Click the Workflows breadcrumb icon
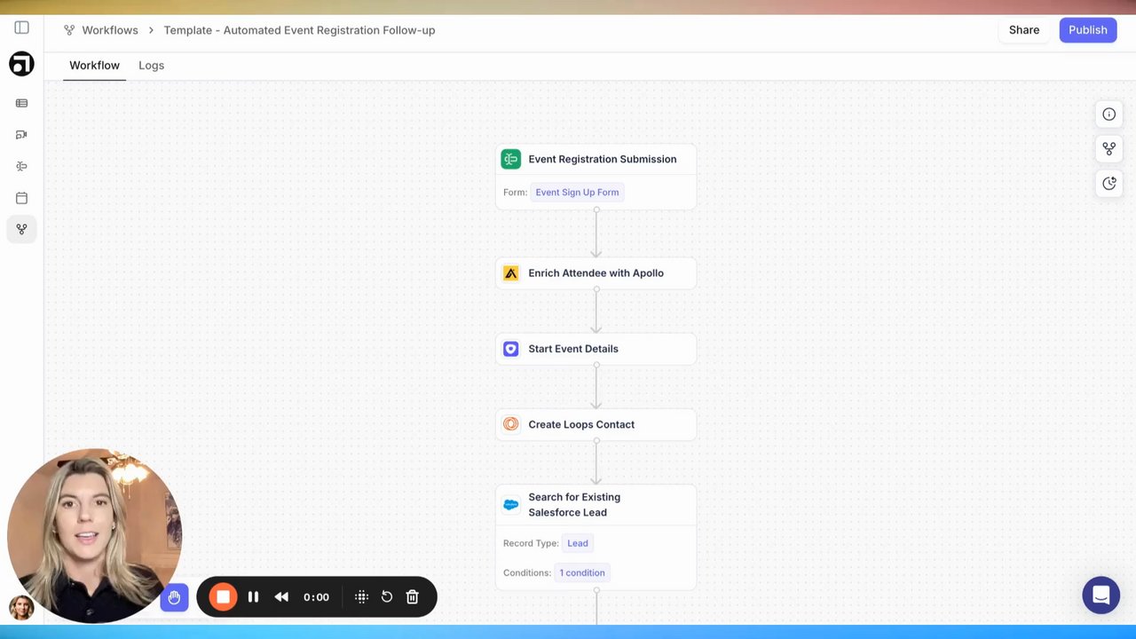The height and width of the screenshot is (639, 1136). (69, 30)
